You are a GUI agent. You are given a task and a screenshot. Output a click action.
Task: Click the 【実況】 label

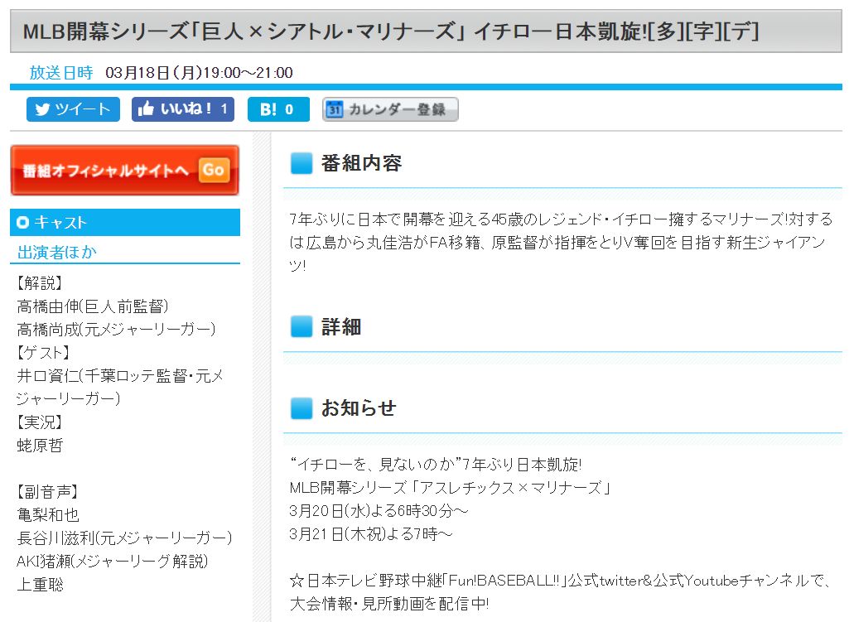40,422
